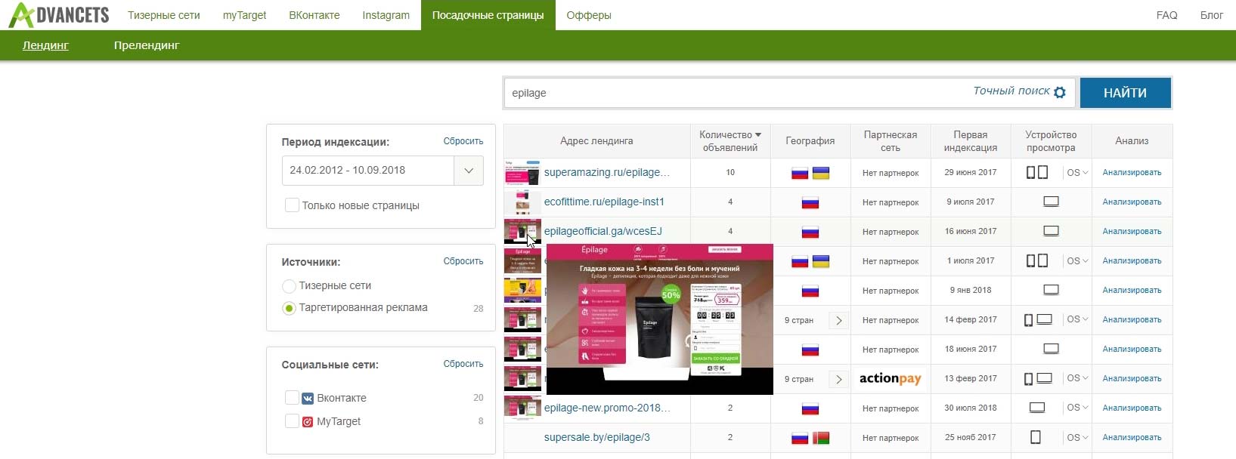This screenshot has height=459, width=1236.
Task: Click desktop icon in 13 февр 2017 row
Action: [1044, 378]
